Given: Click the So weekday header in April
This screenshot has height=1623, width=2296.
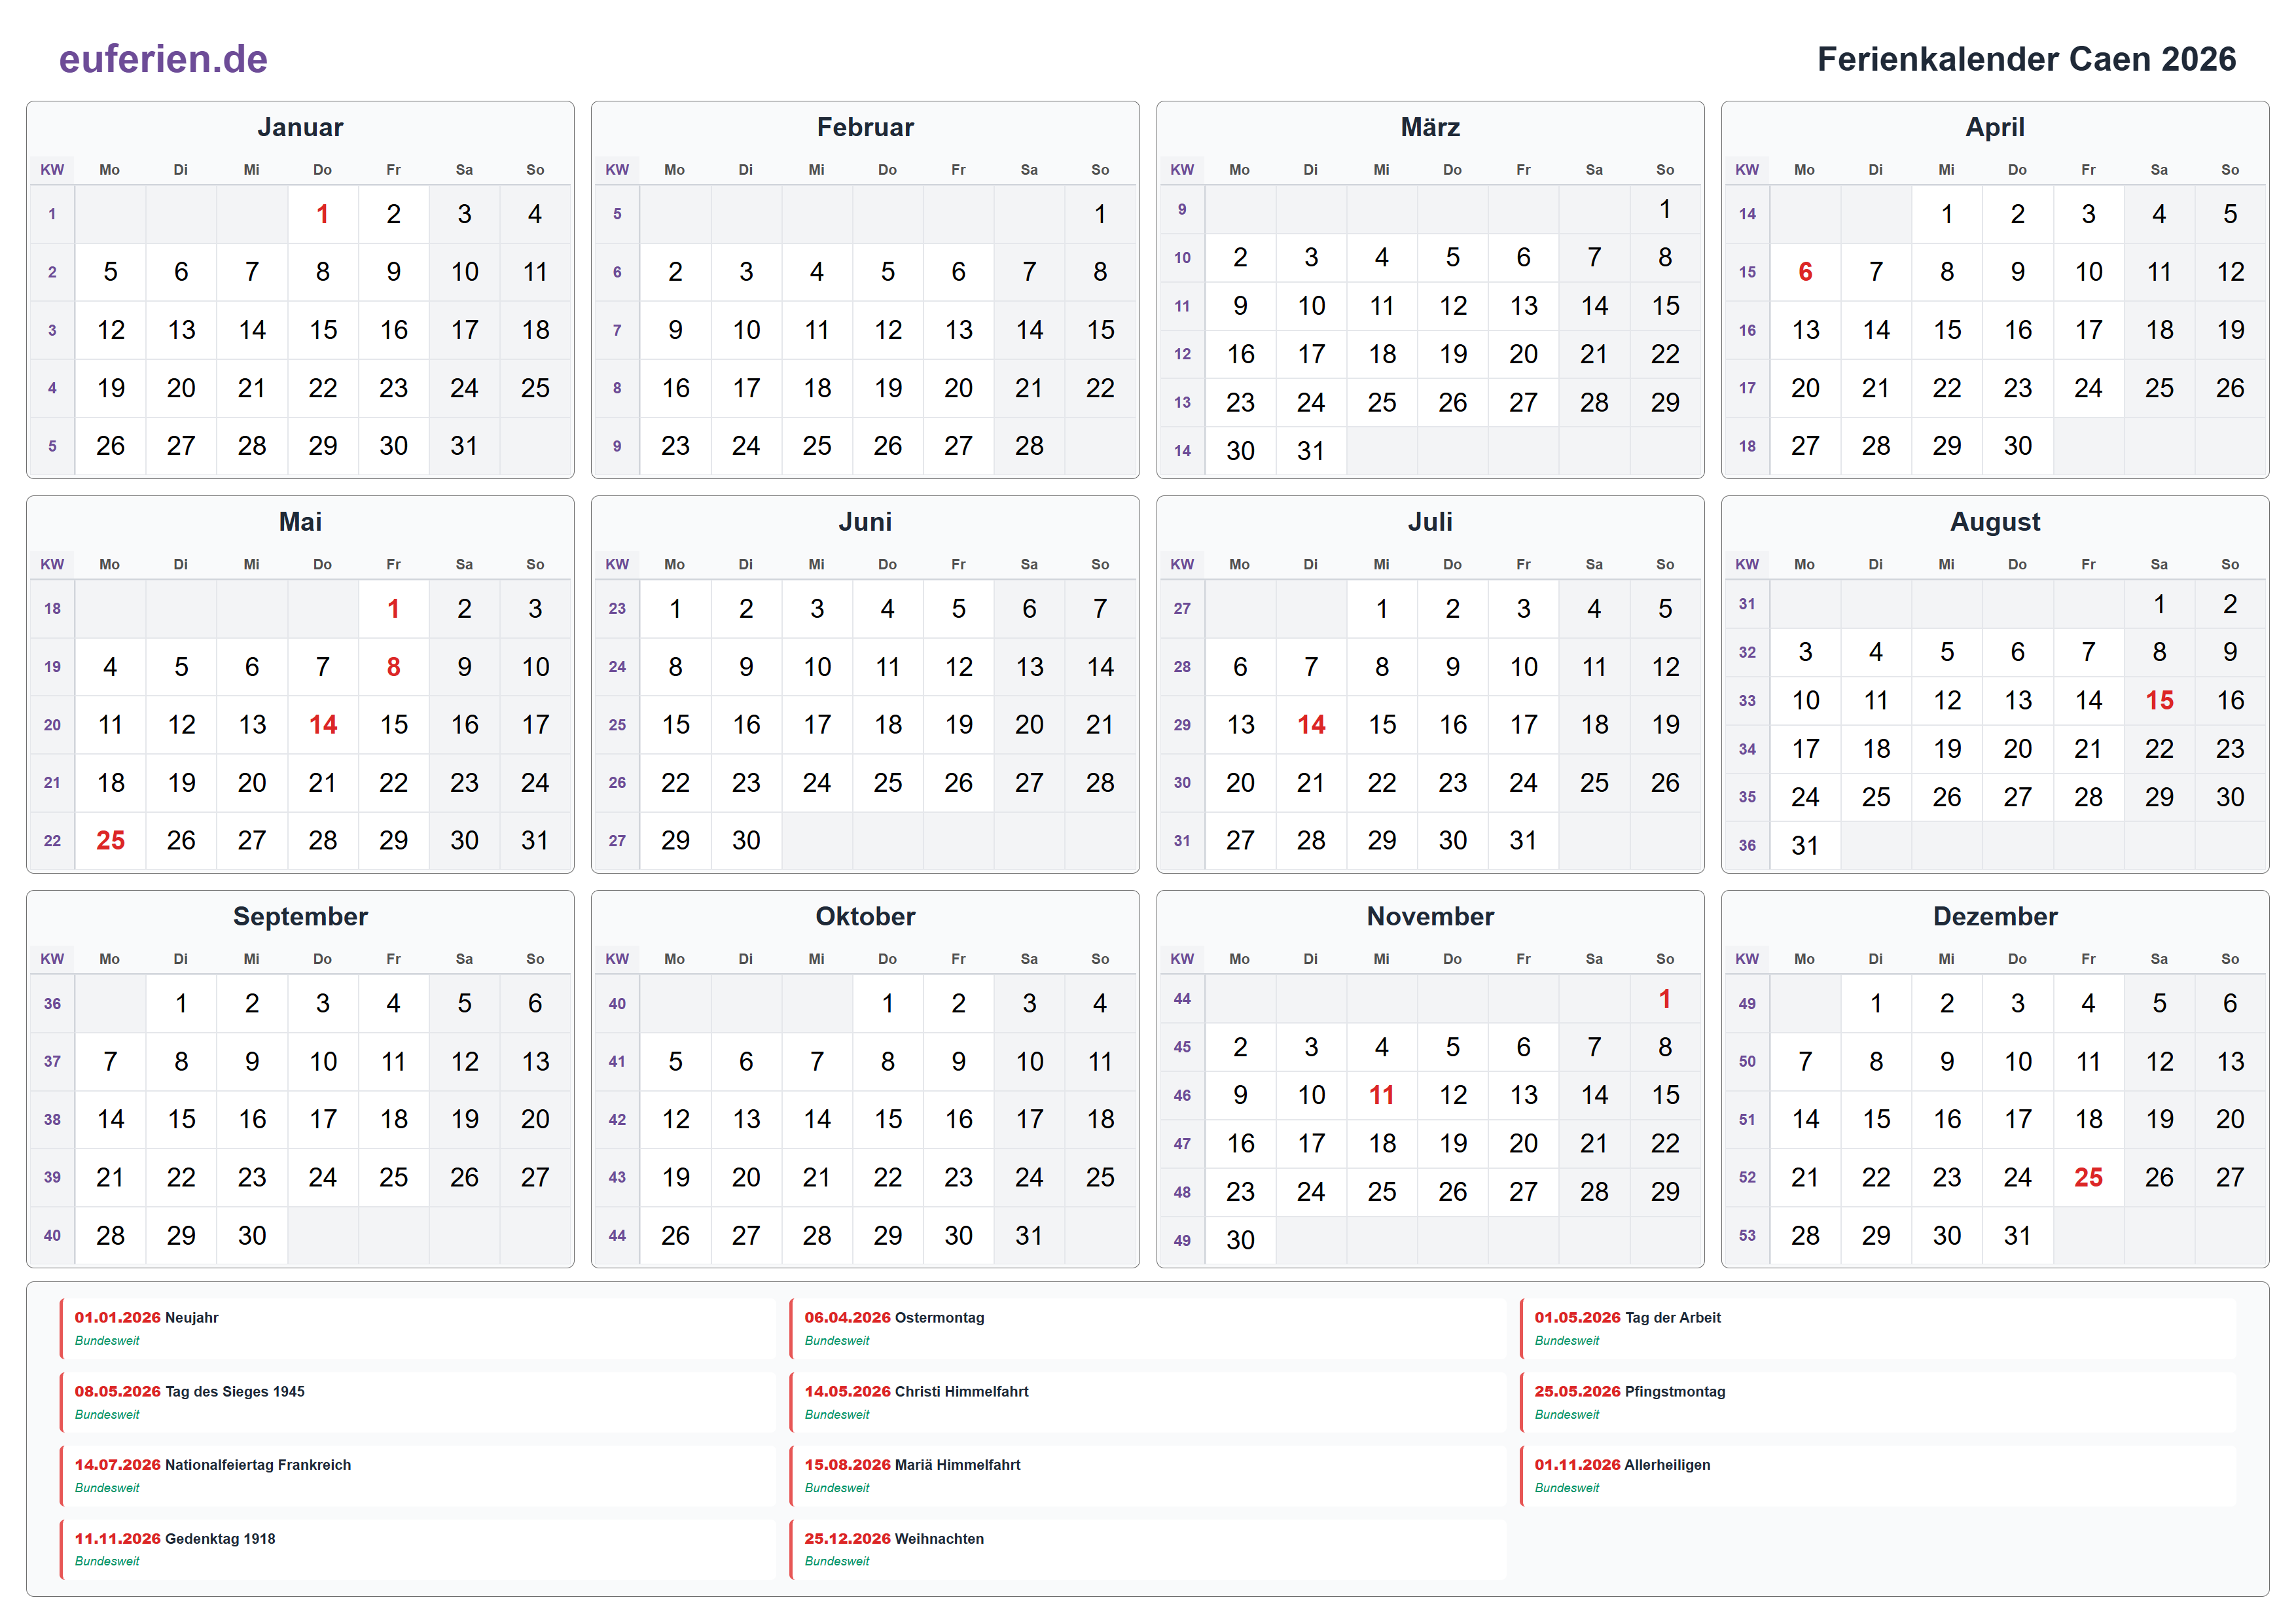Looking at the screenshot, I should point(2230,170).
